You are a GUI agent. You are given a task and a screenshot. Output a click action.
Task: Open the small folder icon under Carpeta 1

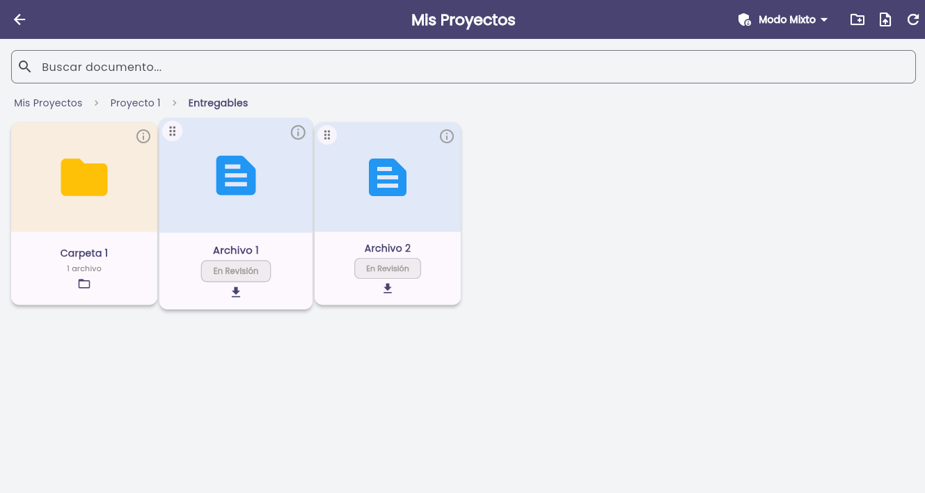click(x=84, y=284)
